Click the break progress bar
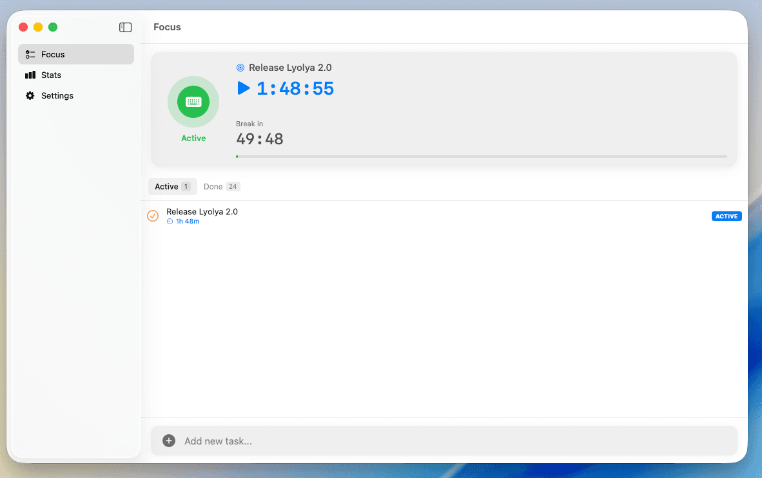The height and width of the screenshot is (478, 762). pos(481,157)
